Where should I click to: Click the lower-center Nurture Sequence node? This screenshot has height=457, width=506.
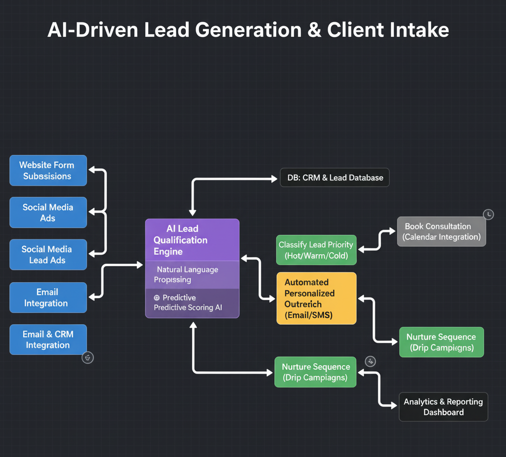315,372
